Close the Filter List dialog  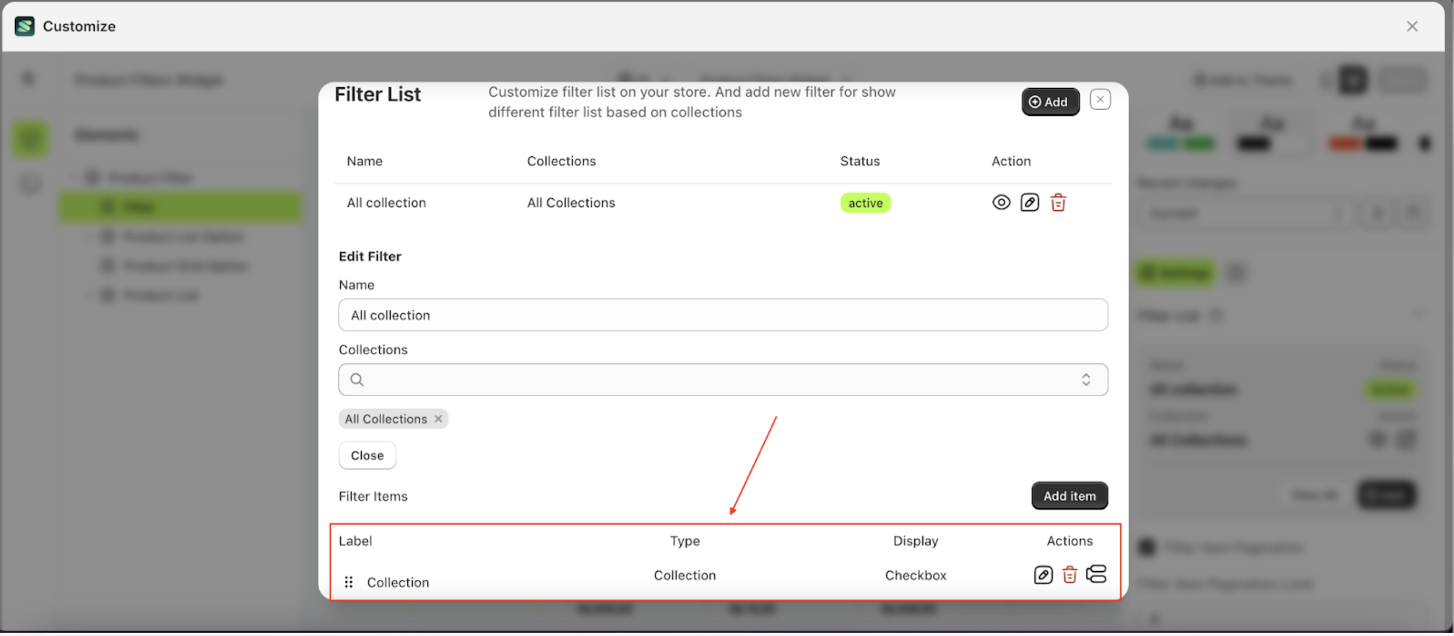(1100, 100)
